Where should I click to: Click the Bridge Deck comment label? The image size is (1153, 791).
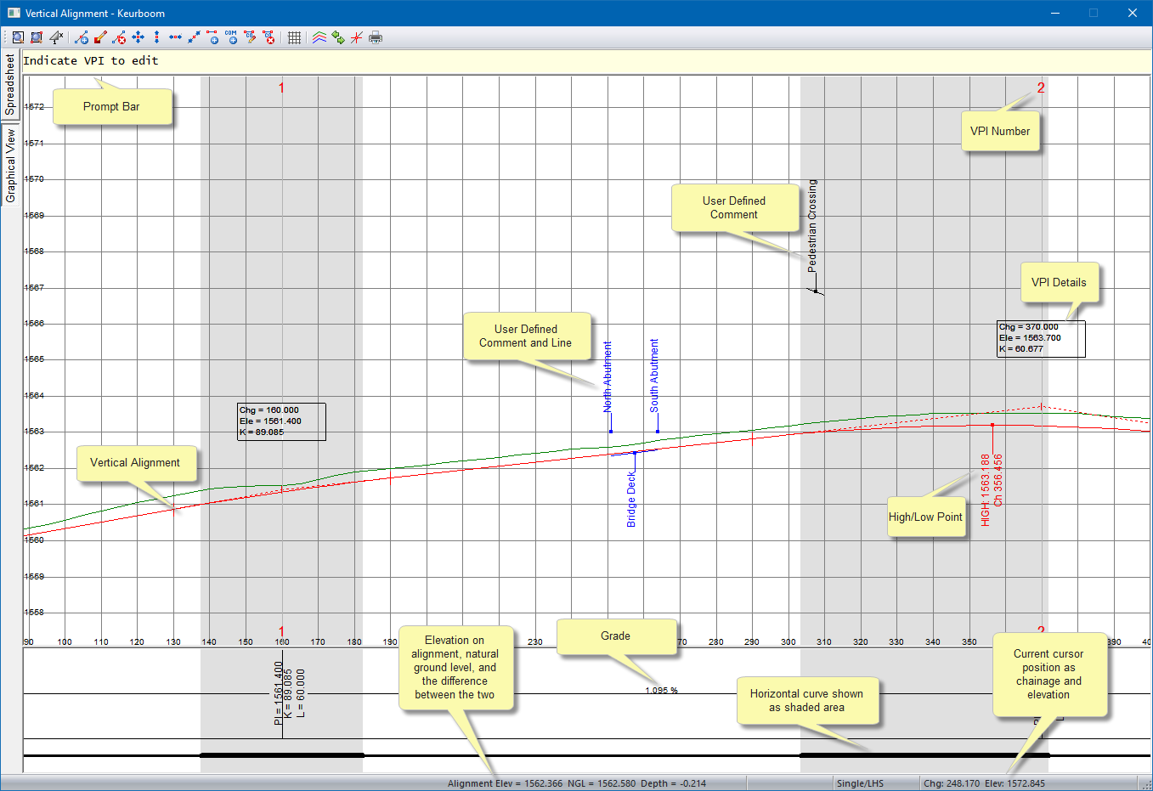(631, 500)
